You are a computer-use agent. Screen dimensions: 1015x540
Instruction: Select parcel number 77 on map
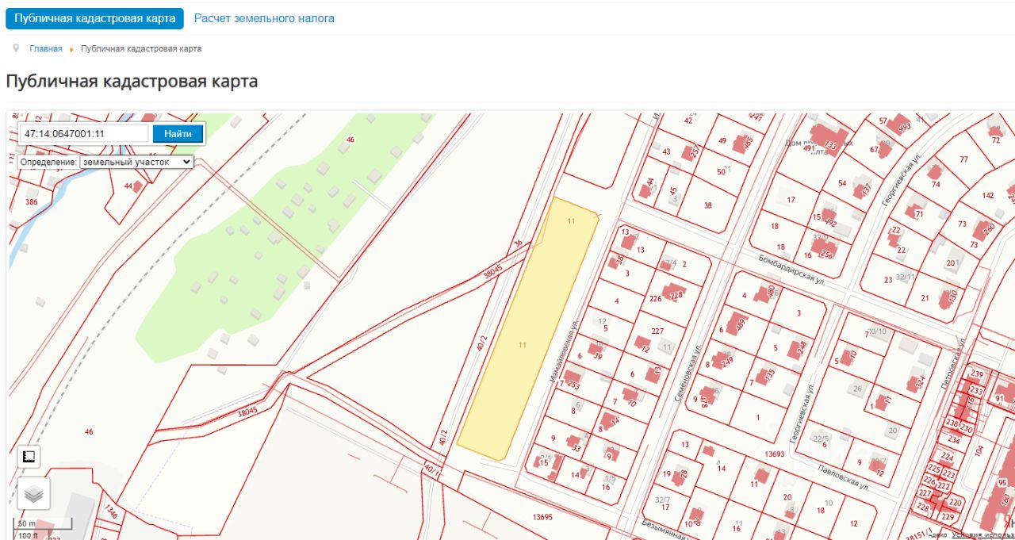coord(963,159)
